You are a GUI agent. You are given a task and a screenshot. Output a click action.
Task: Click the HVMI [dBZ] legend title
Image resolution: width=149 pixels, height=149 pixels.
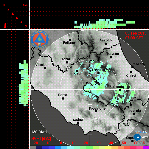point(41,139)
